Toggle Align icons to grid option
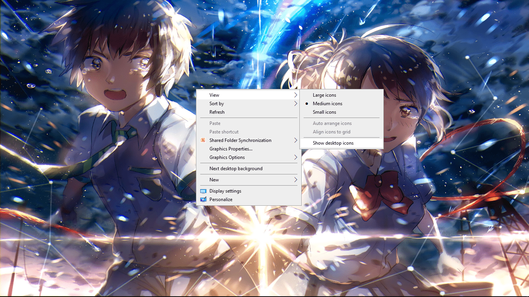This screenshot has width=529, height=297. [x=331, y=132]
